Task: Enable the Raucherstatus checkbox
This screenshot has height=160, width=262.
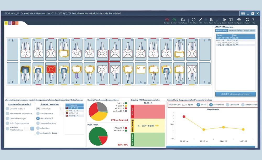Action: [x=38, y=114]
